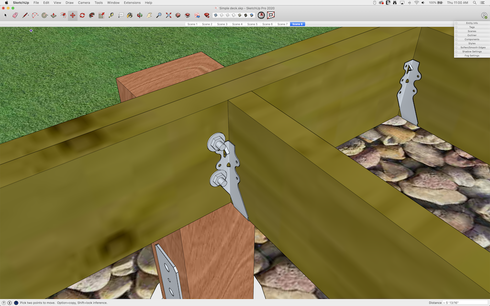Click the Distance measurement input field

pos(465,303)
